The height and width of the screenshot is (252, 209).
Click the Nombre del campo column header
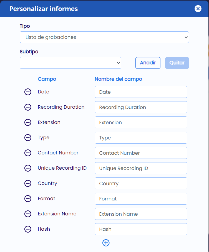119,79
